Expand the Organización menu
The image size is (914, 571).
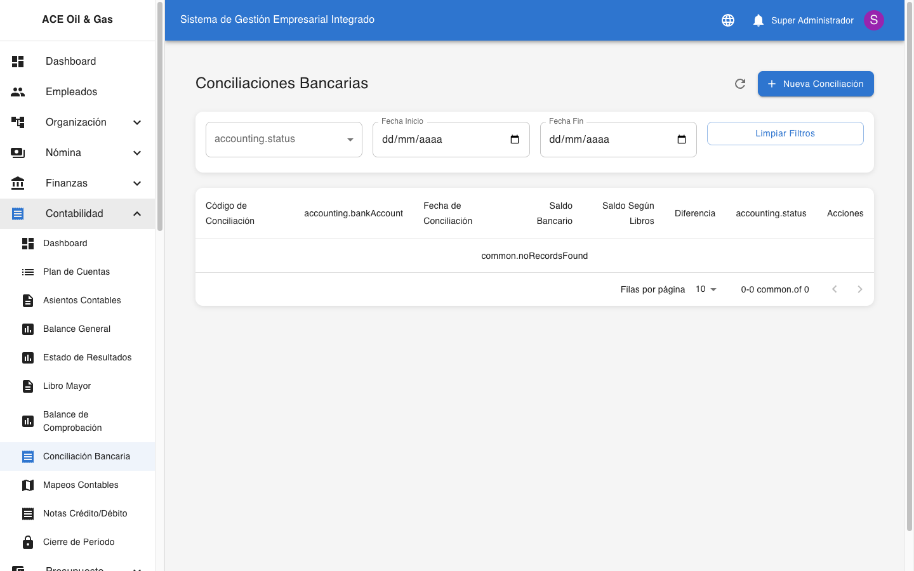(136, 122)
